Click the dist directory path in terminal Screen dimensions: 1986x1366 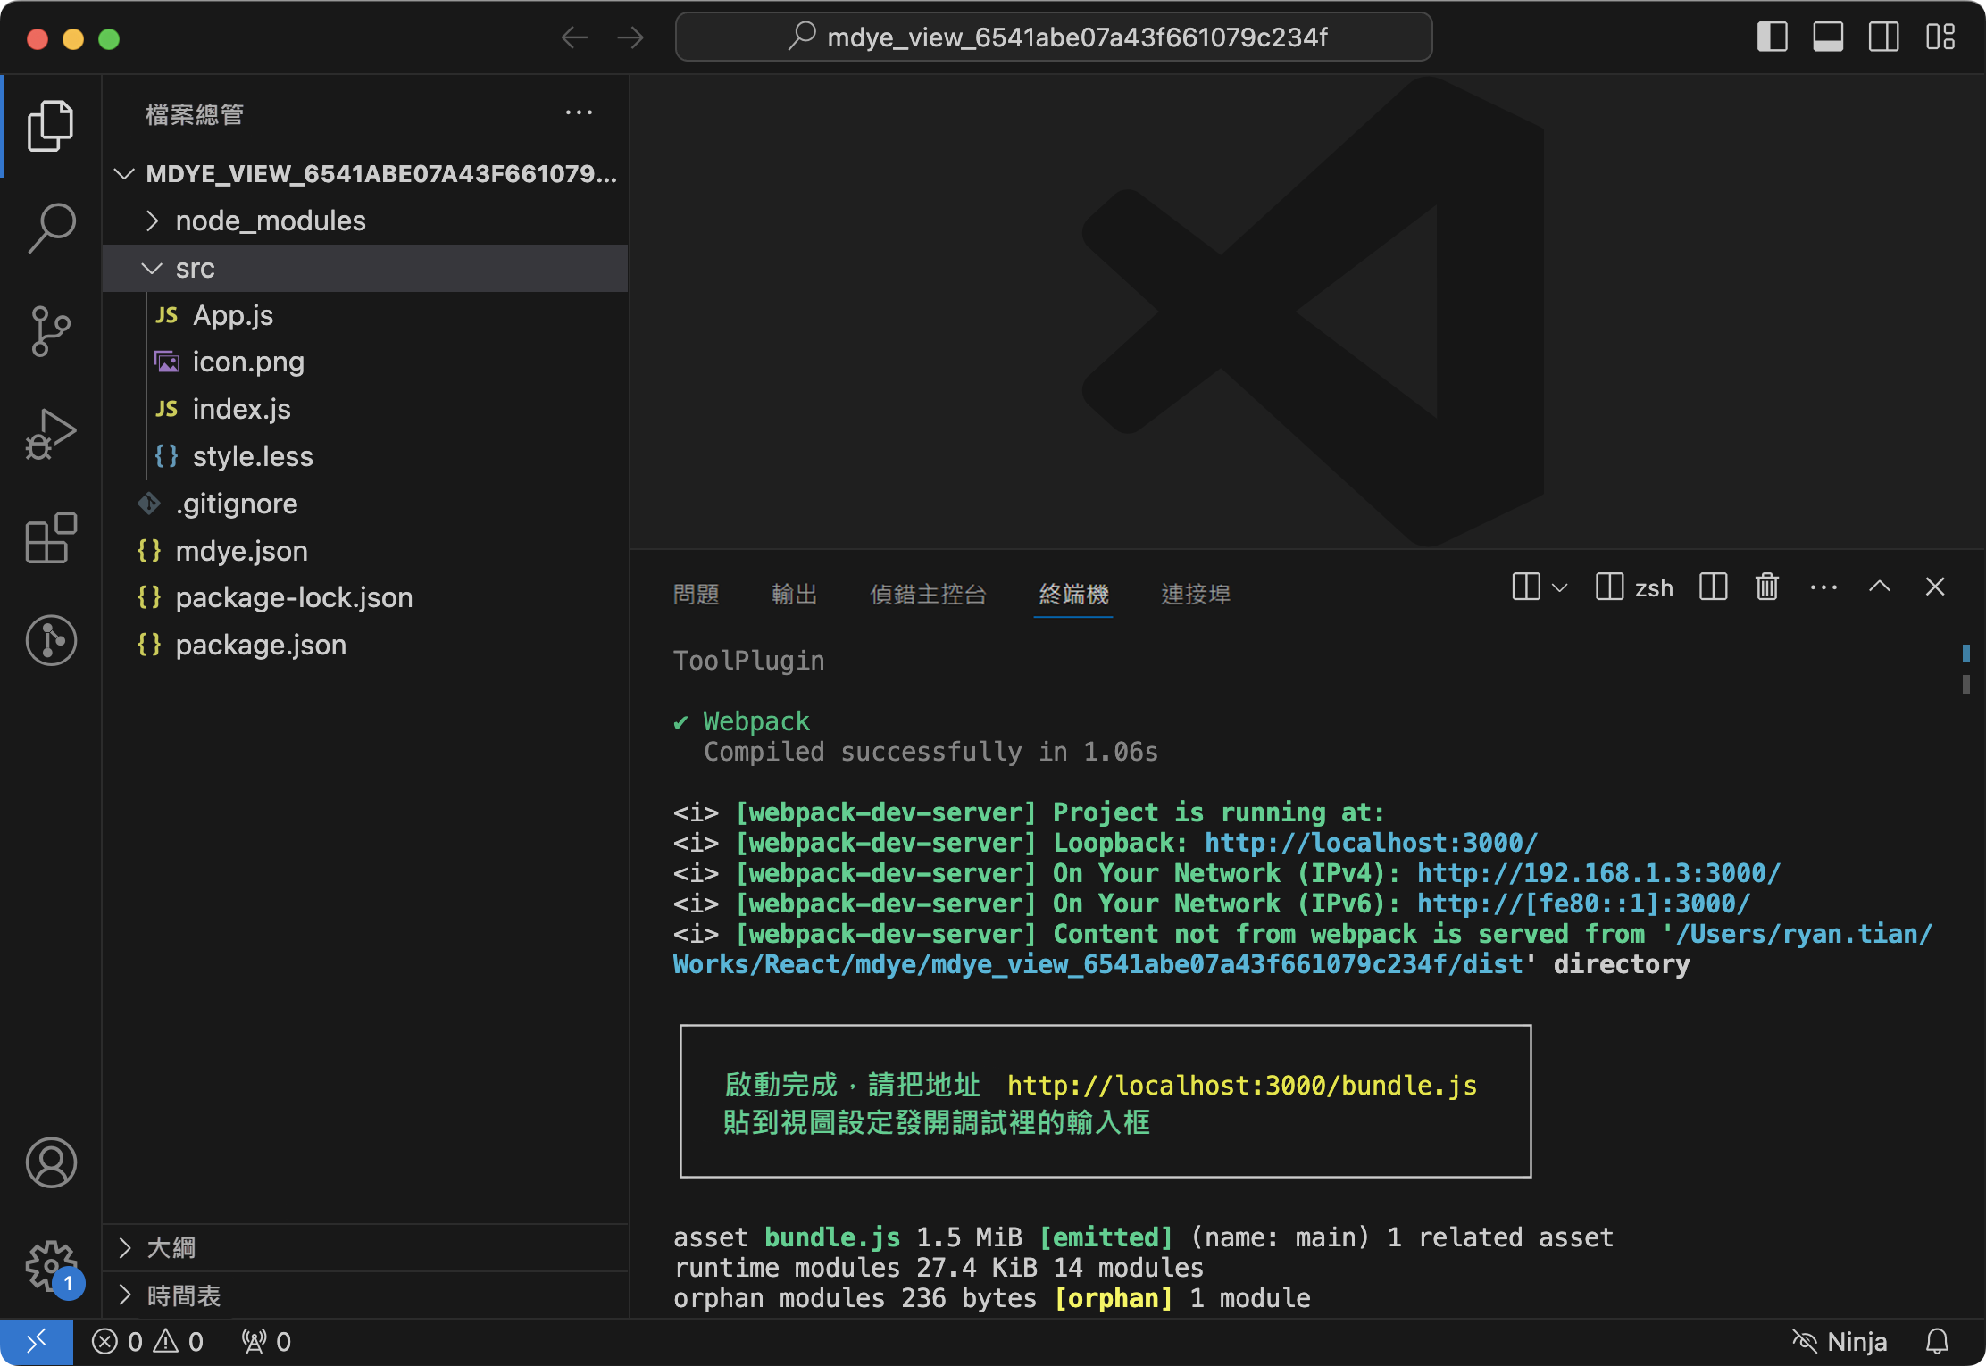pyautogui.click(x=1097, y=965)
